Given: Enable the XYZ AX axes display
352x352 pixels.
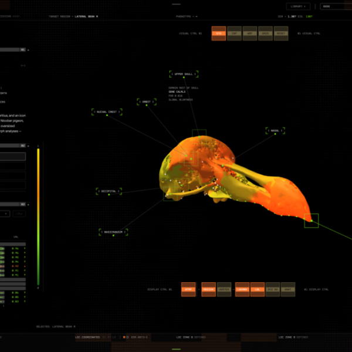Looking at the screenshot, I should point(273,289).
